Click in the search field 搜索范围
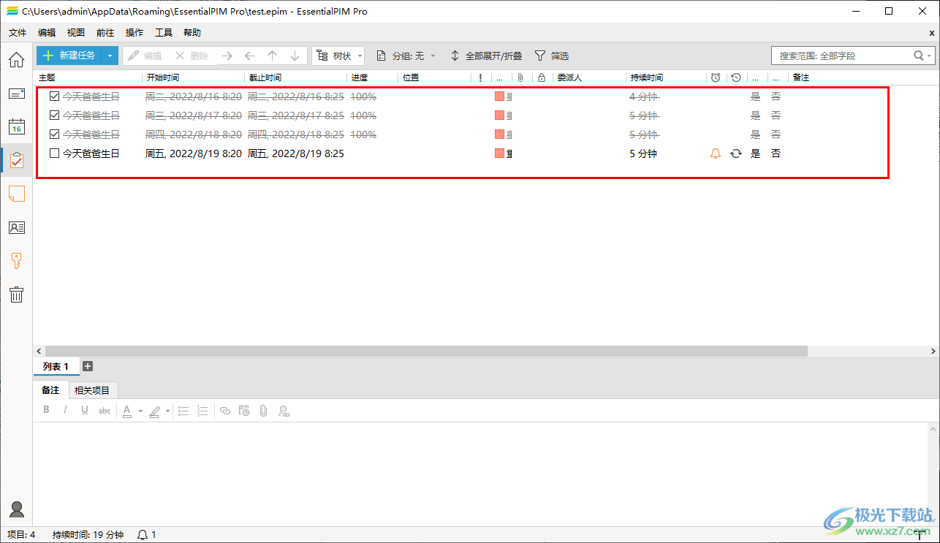 842,56
